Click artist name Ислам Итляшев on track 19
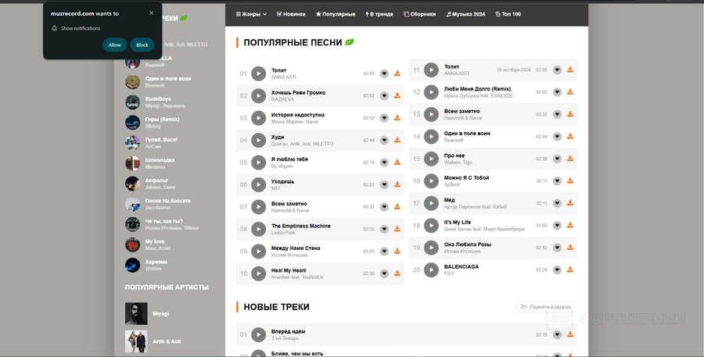 462,252
